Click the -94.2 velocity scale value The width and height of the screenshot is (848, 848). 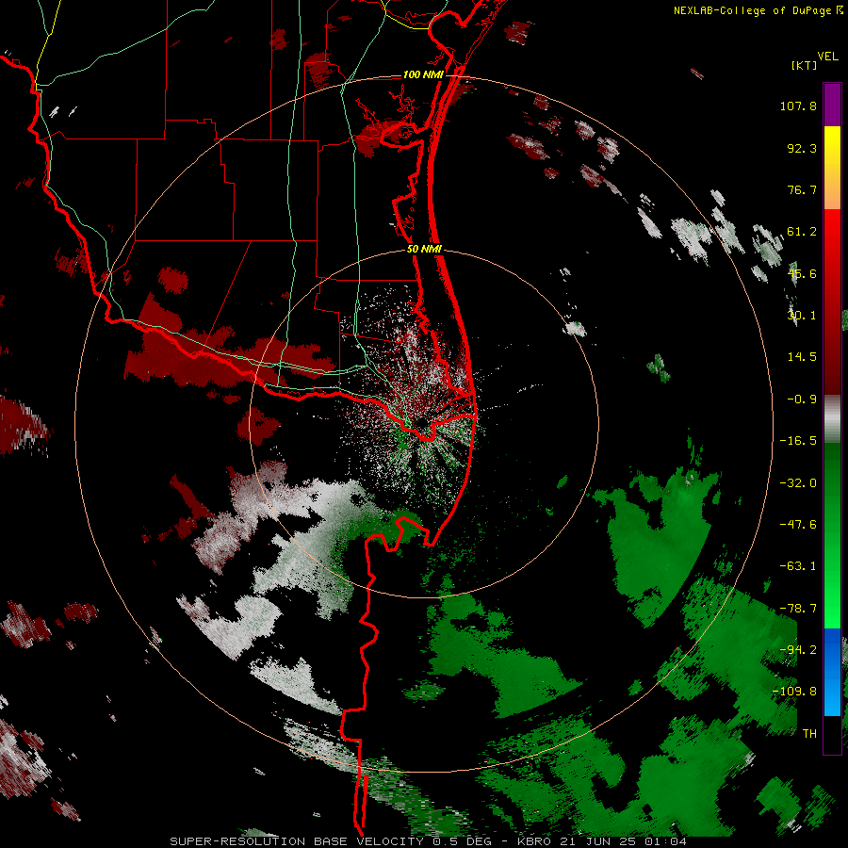798,650
